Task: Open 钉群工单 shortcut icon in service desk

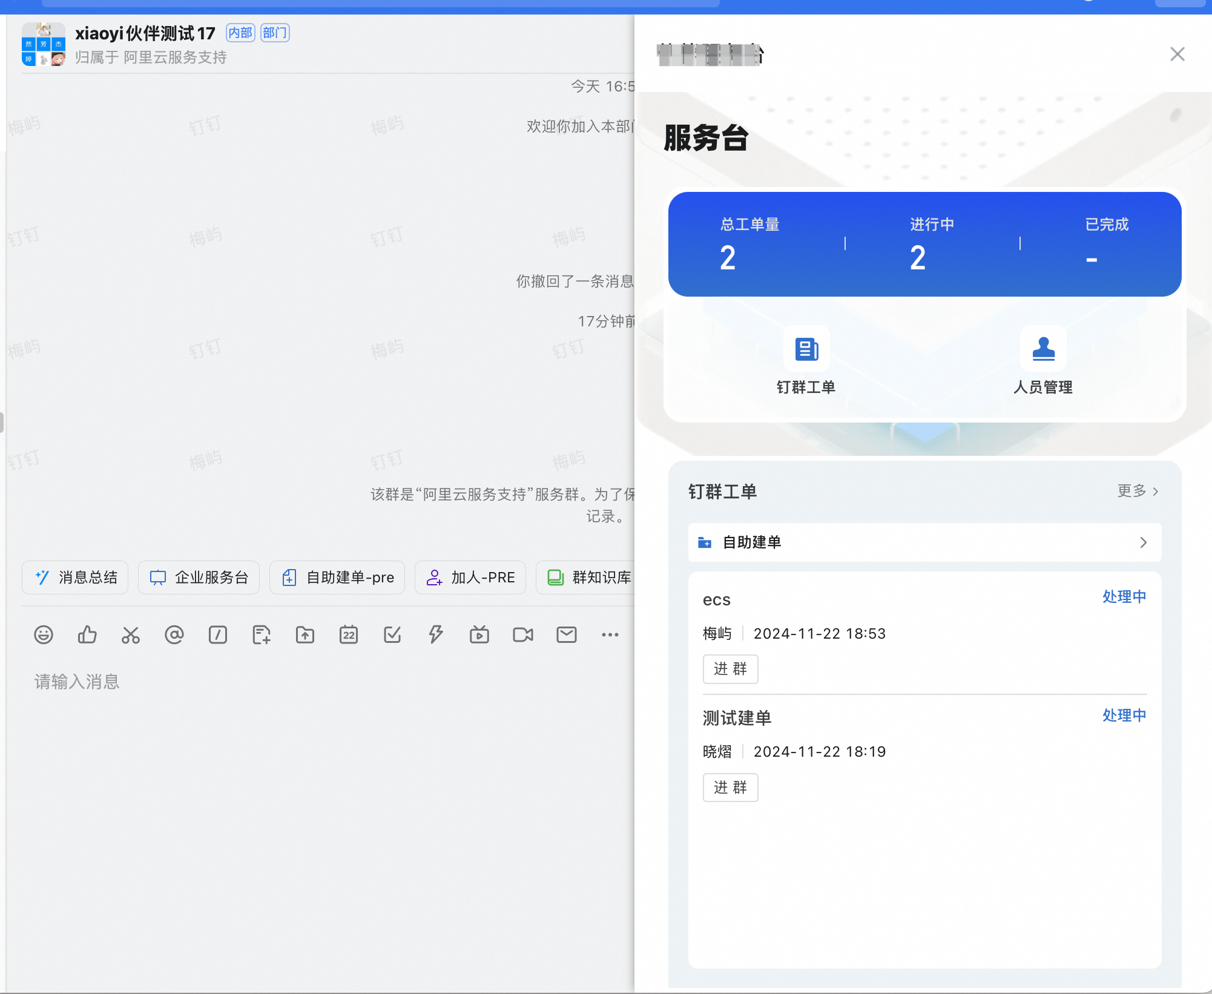Action: click(806, 349)
